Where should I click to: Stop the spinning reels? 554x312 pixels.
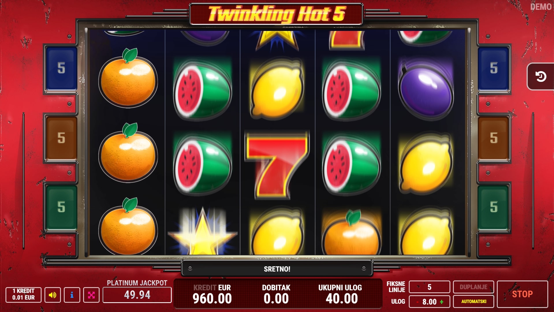[x=522, y=294]
